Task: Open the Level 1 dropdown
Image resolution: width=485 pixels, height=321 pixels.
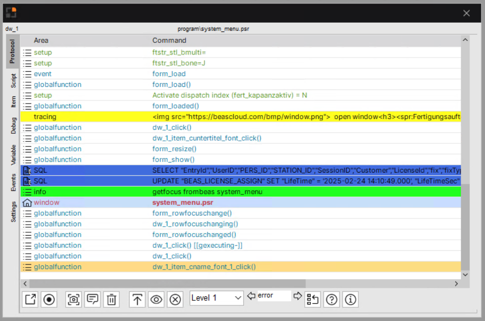Action: [216, 298]
